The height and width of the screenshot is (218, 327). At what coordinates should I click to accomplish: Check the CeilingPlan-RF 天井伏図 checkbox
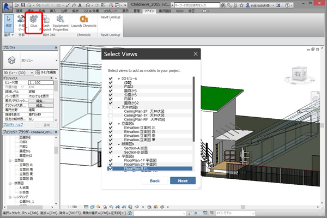(111, 119)
